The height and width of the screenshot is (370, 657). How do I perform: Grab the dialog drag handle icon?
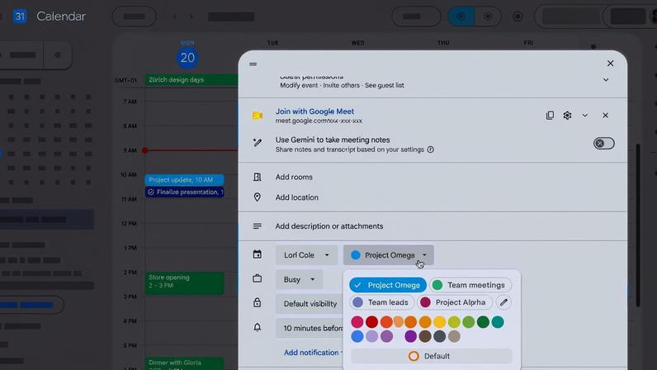point(253,64)
